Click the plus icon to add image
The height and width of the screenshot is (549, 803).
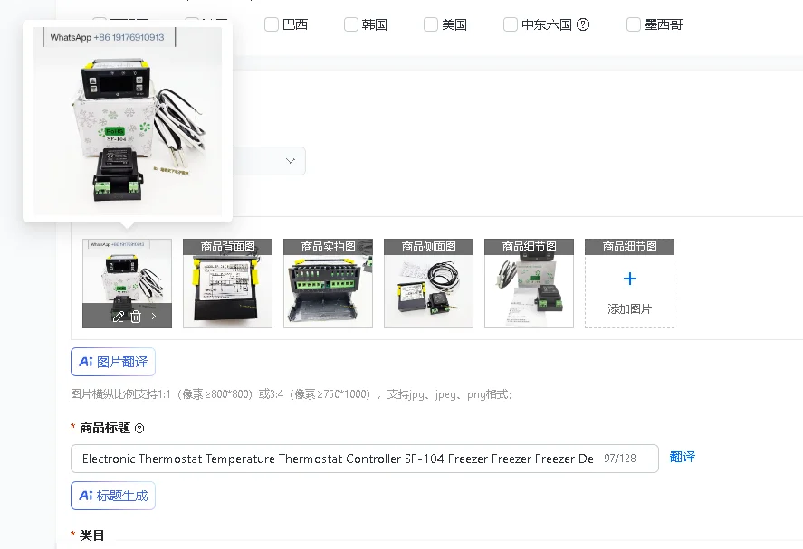[x=630, y=279]
